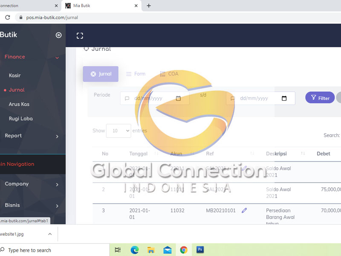Expand the Report sidebar menu
Screen dimensions: 341x256
(57, 136)
